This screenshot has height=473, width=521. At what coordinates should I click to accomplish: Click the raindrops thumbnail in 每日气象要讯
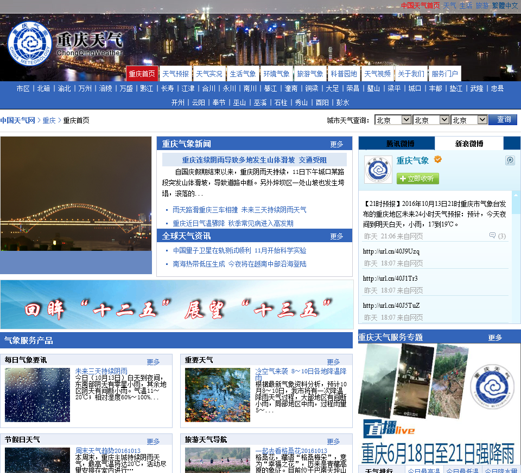tap(37, 395)
